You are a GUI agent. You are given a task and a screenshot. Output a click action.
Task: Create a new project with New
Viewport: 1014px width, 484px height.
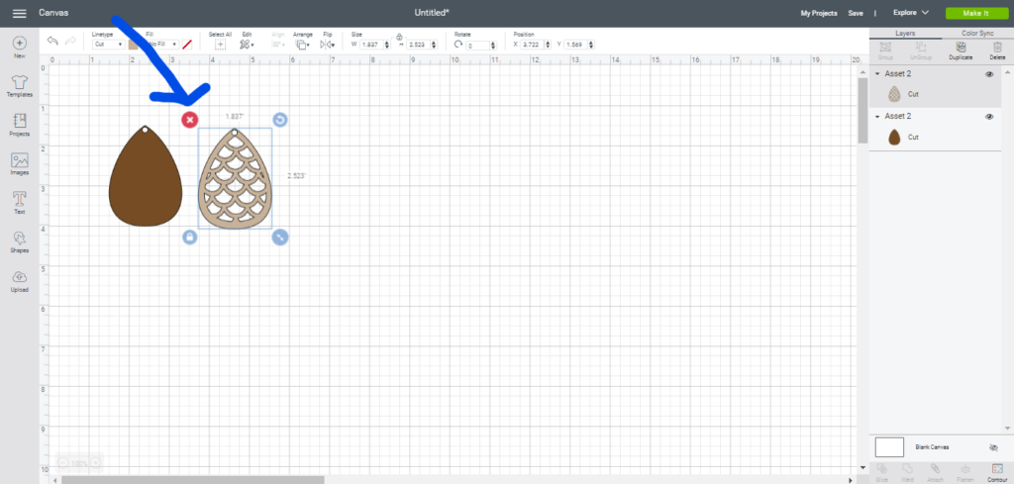click(x=20, y=48)
